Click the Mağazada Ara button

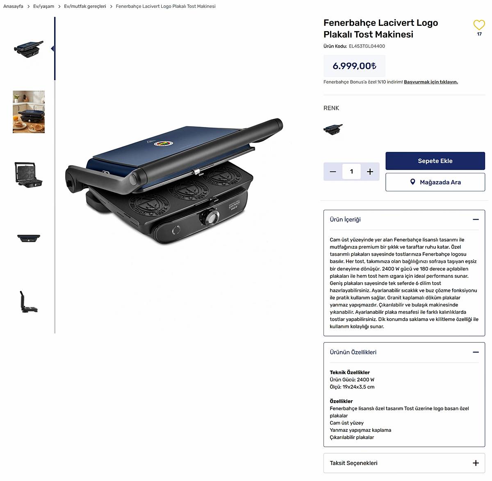(x=435, y=182)
